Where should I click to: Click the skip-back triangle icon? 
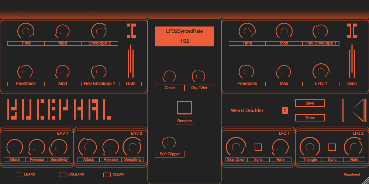click(354, 110)
